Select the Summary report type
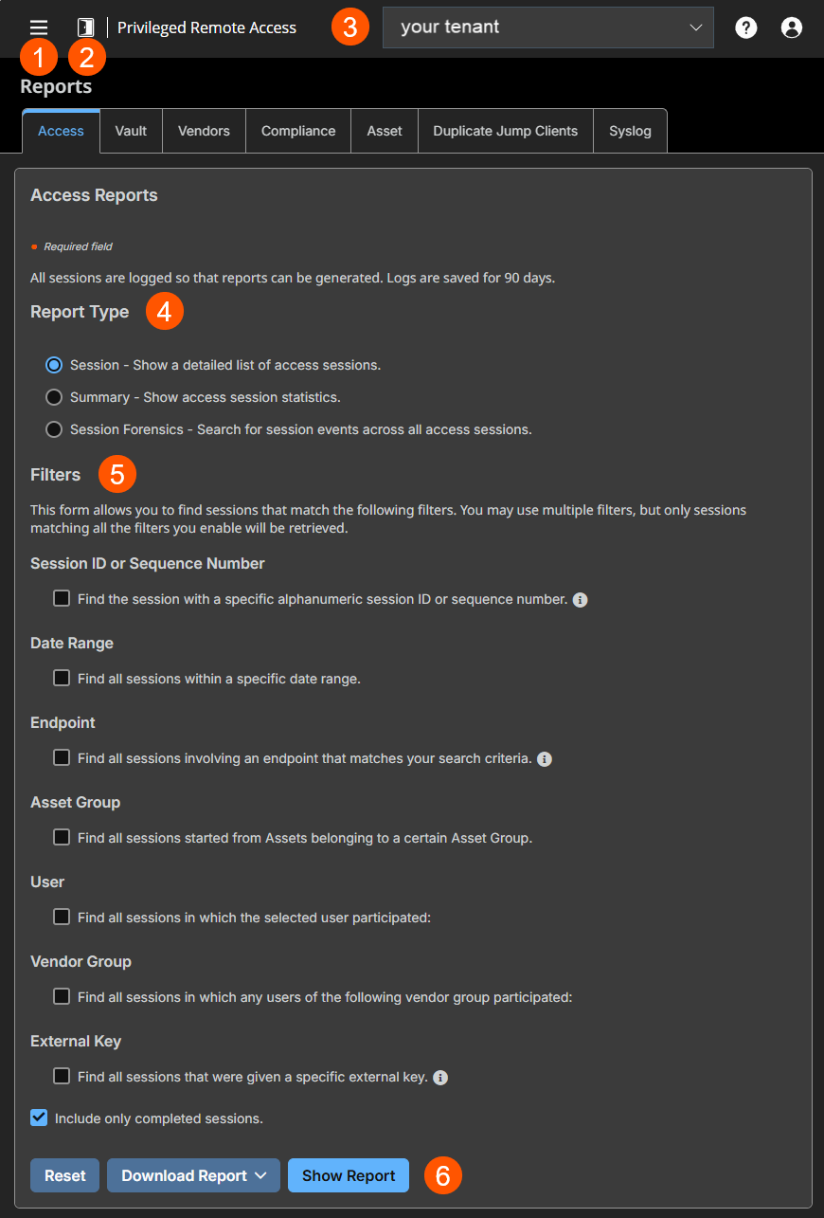Viewport: 824px width, 1218px height. [54, 396]
